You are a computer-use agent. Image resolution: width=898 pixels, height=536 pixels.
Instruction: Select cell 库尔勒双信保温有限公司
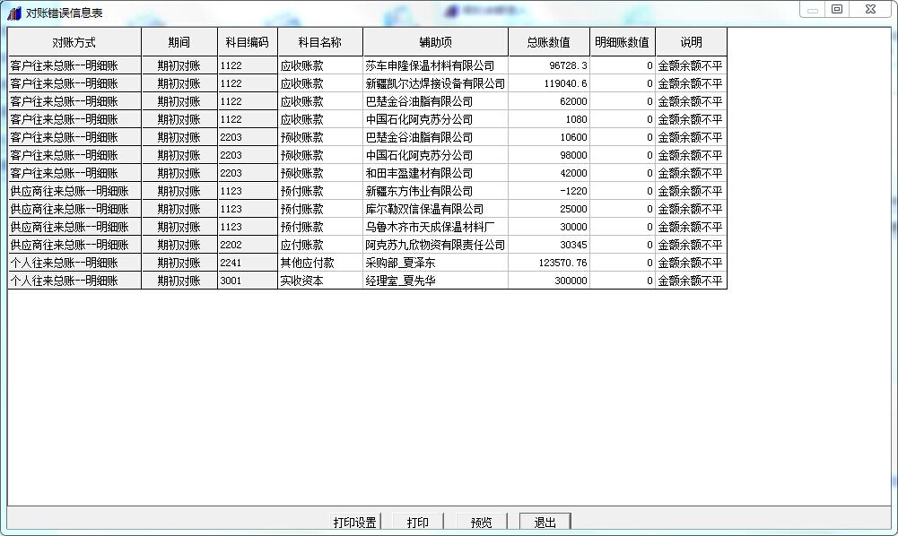click(435, 209)
